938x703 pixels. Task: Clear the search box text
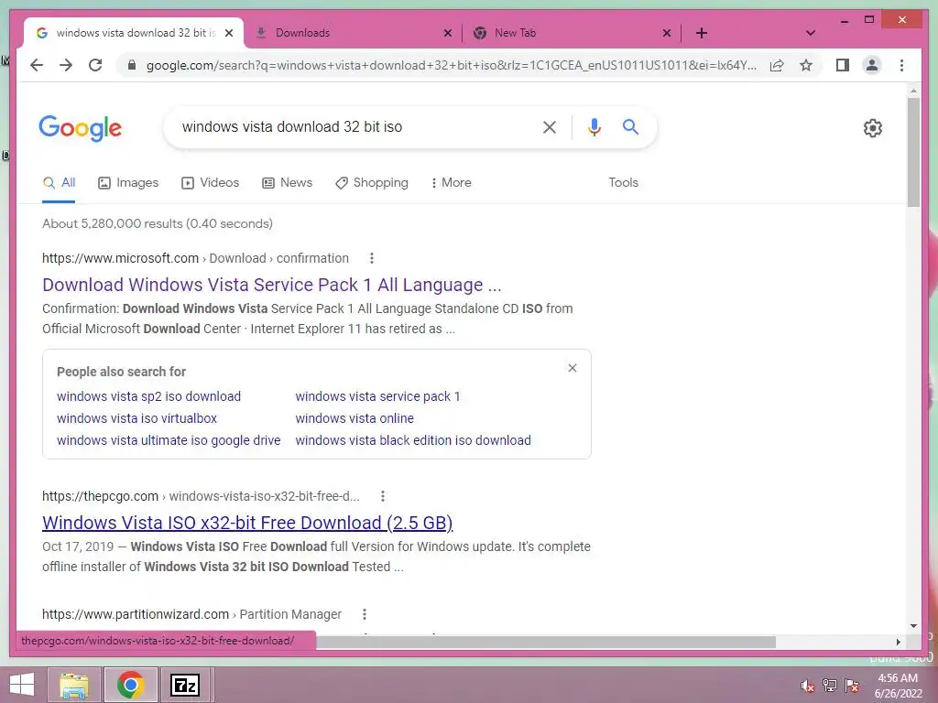click(550, 126)
